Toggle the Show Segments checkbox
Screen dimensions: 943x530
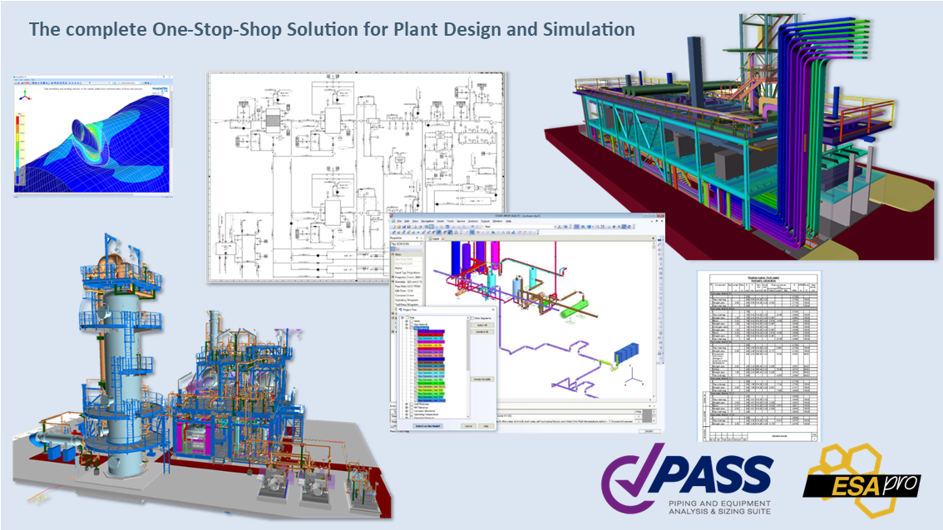click(x=473, y=318)
